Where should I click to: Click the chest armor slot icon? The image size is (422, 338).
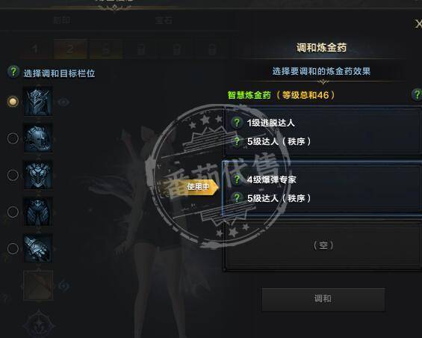pos(38,175)
